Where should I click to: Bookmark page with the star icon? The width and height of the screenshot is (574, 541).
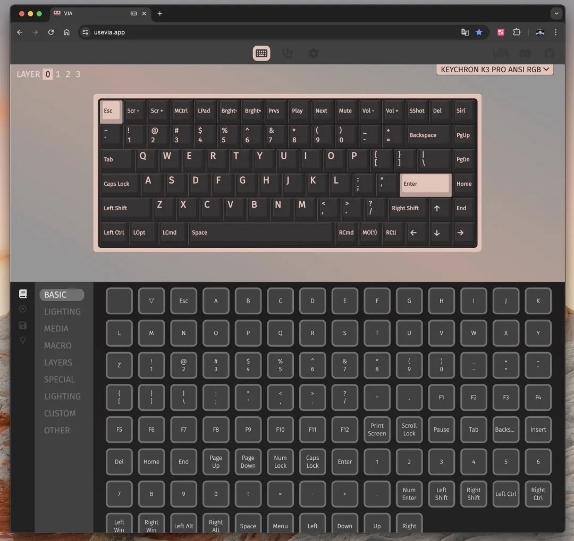(x=479, y=32)
